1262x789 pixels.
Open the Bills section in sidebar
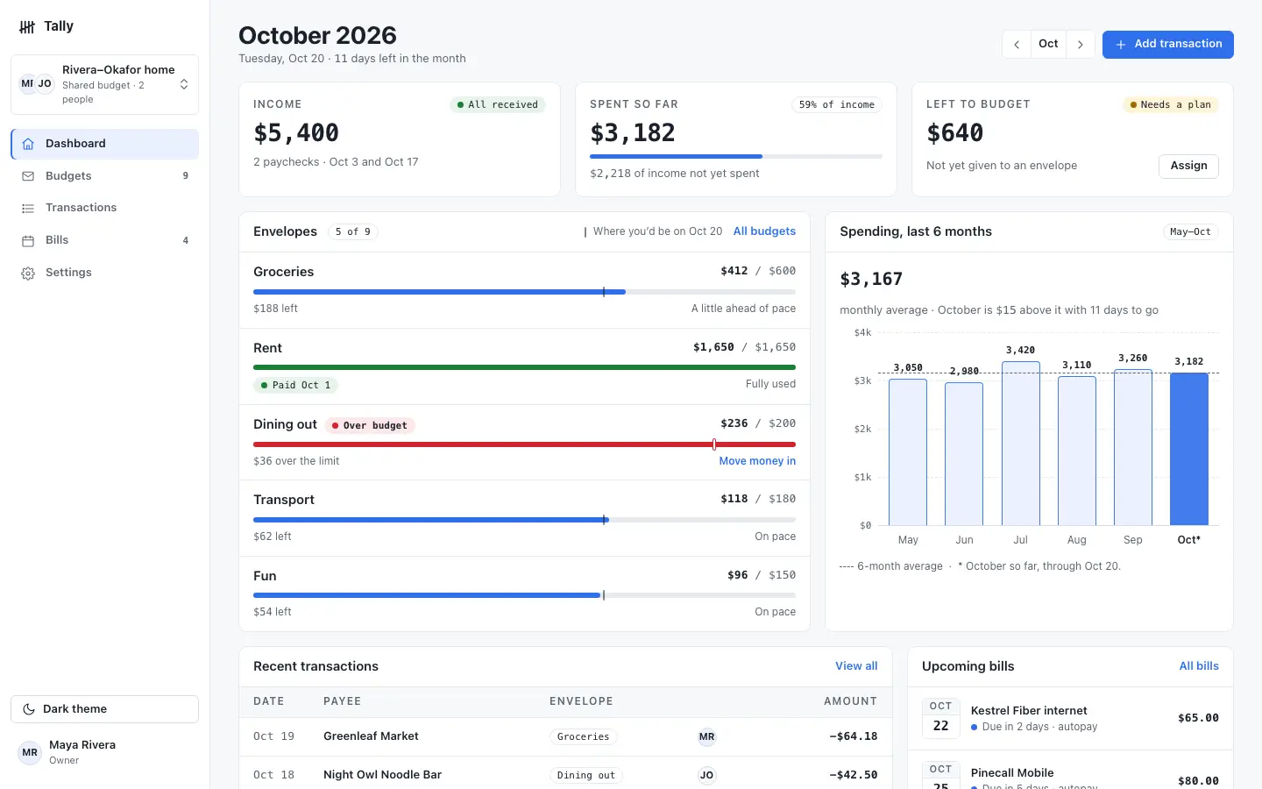(x=104, y=240)
